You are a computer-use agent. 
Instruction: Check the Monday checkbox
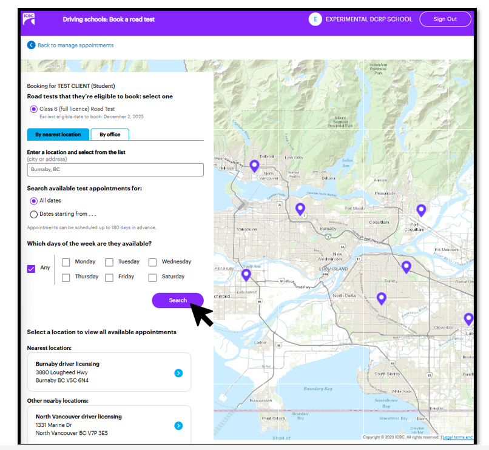tap(66, 262)
